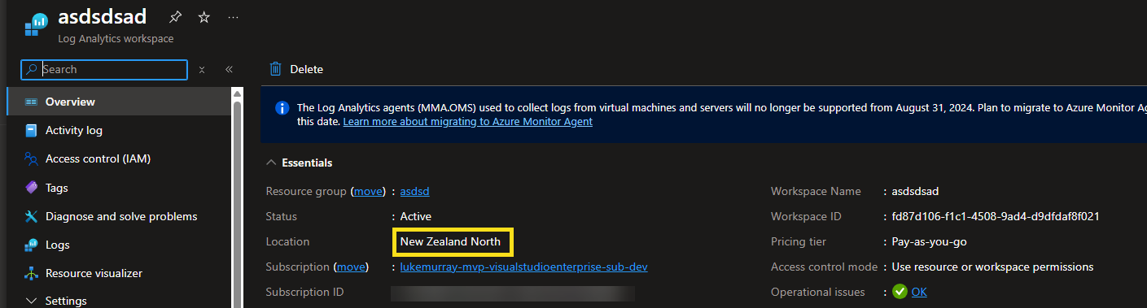Image resolution: width=1147 pixels, height=308 pixels.
Task: Mark workspace as favorite with star icon
Action: pyautogui.click(x=204, y=17)
